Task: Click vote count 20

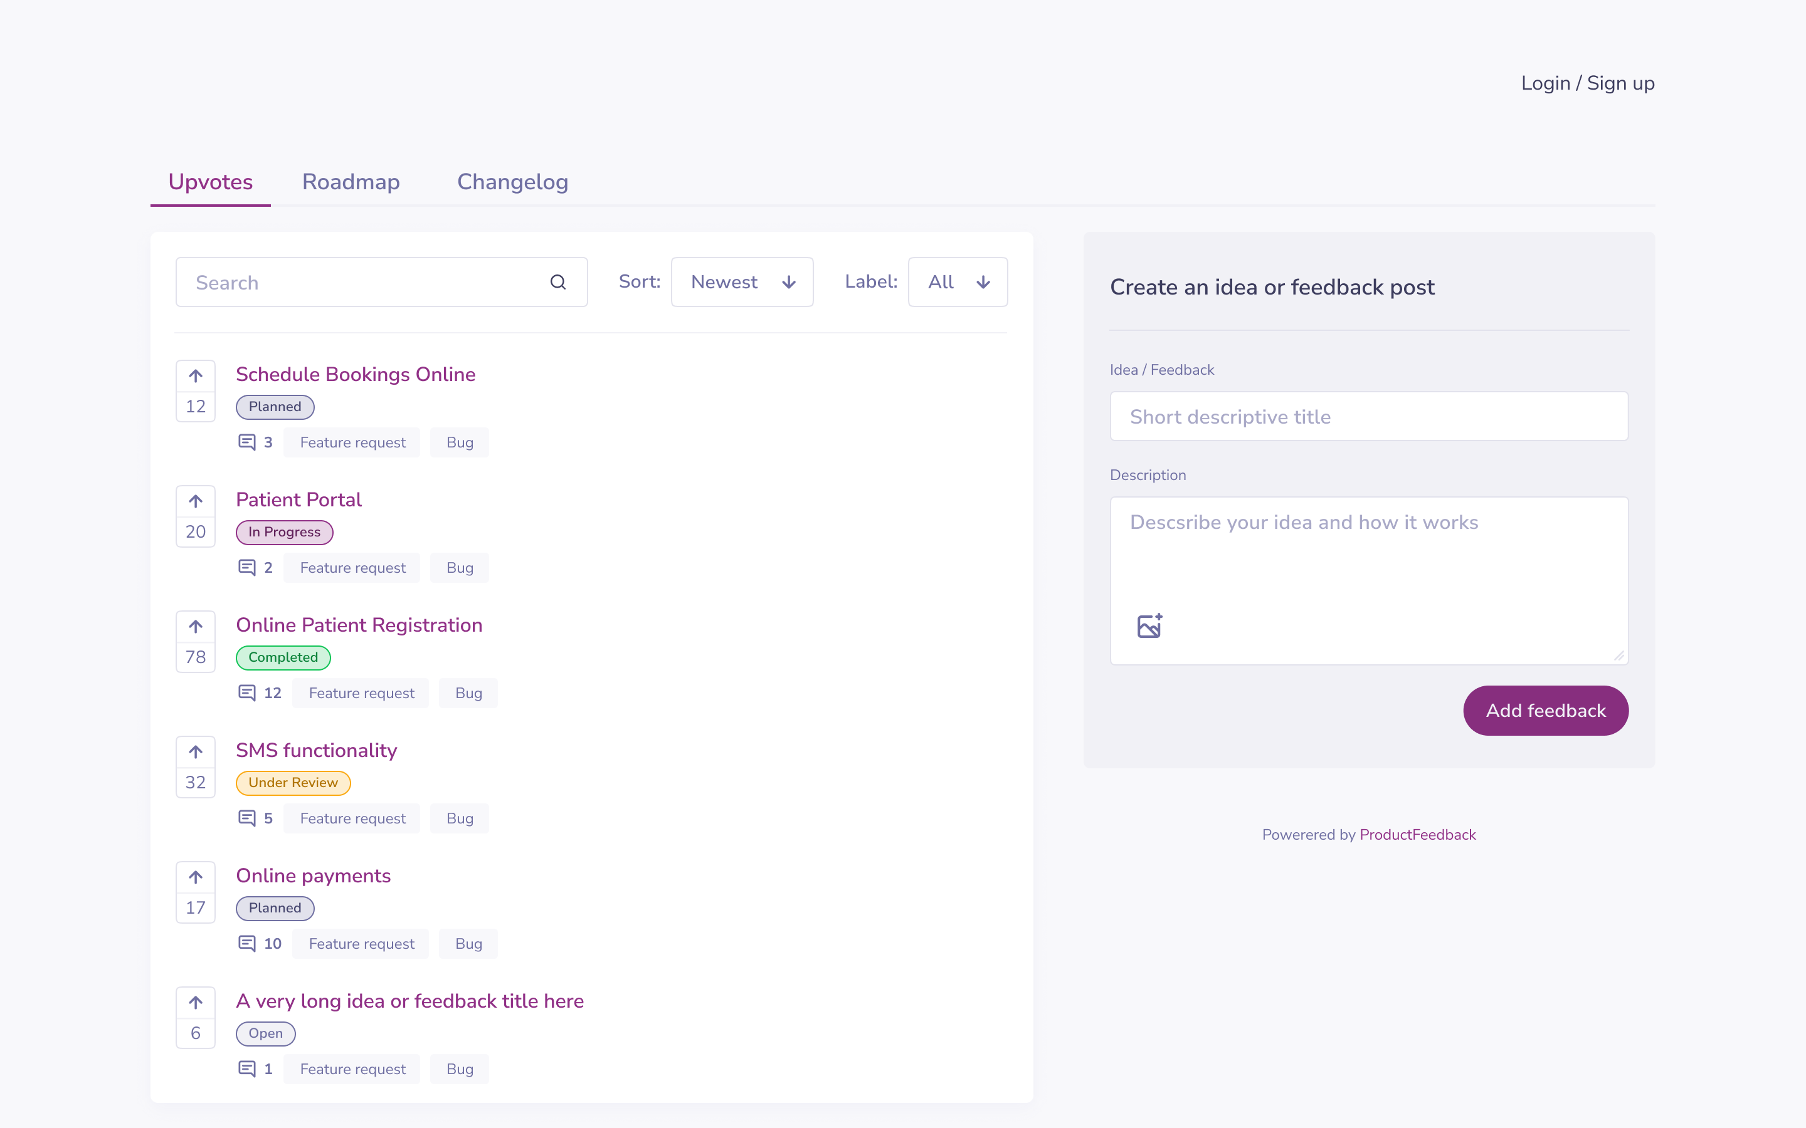Action: (196, 532)
